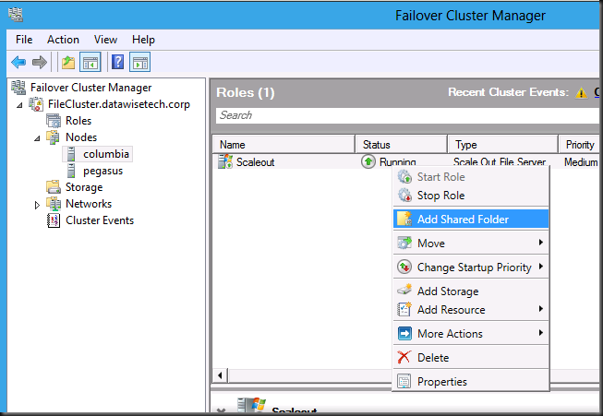Sort roles by the Name column header
Image resolution: width=603 pixels, height=416 pixels.
click(x=283, y=145)
